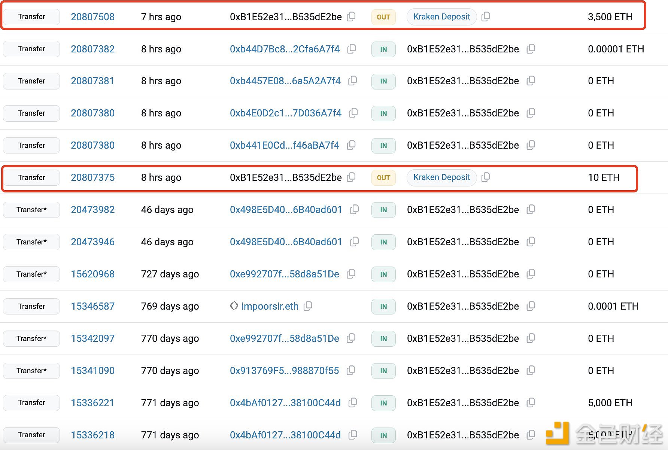The image size is (668, 450).
Task: Copy address 0xb4E0D2c1...7D036A7f4
Action: pyautogui.click(x=353, y=113)
